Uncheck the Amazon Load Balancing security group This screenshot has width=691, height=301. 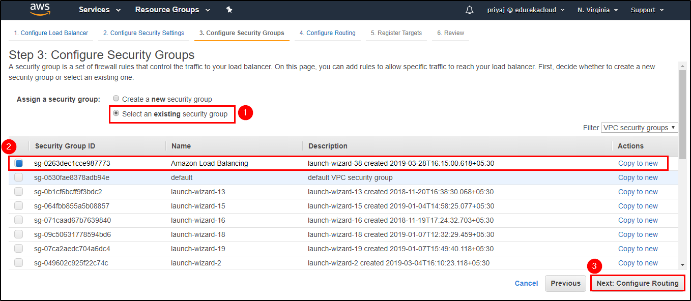[19, 163]
